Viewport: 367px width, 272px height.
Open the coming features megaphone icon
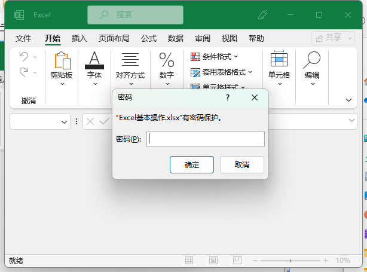pos(262,15)
